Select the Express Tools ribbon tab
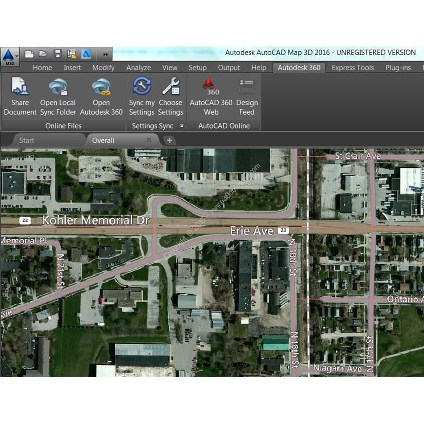This screenshot has height=424, width=424. (353, 68)
